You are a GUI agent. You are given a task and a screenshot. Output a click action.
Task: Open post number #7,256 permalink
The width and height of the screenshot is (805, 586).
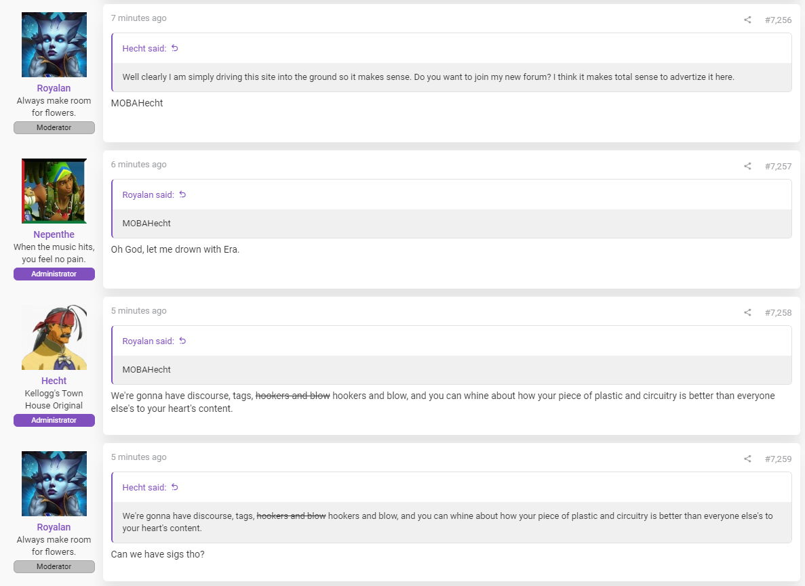[778, 20]
